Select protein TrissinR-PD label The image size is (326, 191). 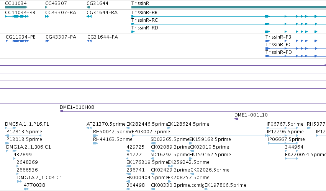278,52
